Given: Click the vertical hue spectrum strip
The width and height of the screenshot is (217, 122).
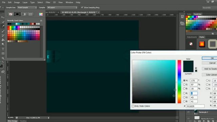Looking at the screenshot, I should 179,81.
